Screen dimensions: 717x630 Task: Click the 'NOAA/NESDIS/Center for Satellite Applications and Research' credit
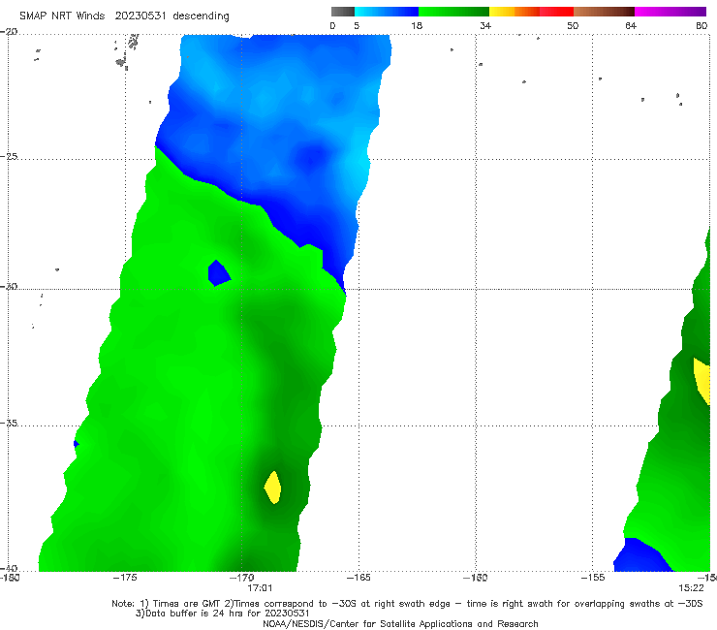coord(400,623)
